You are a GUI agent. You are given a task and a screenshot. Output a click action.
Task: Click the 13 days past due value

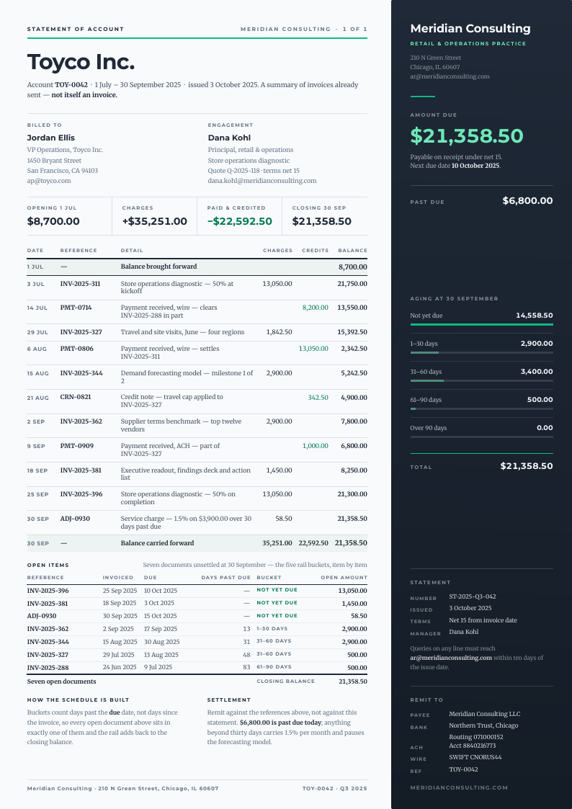pos(246,629)
